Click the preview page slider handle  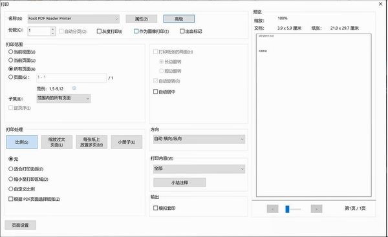tap(287, 209)
